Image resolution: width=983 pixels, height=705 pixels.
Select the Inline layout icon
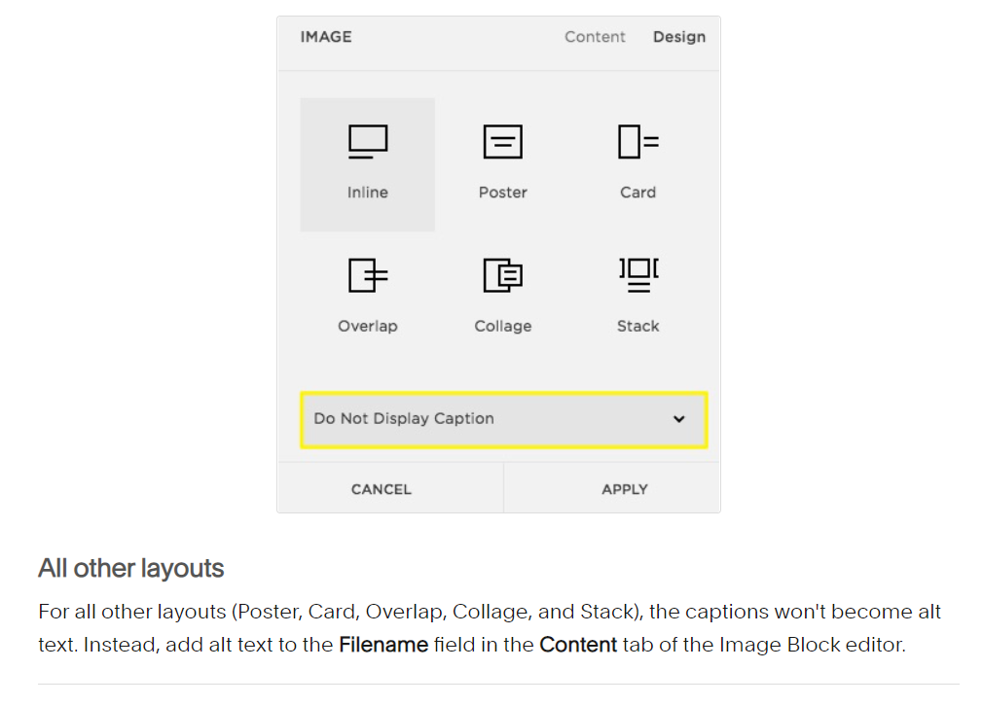367,142
